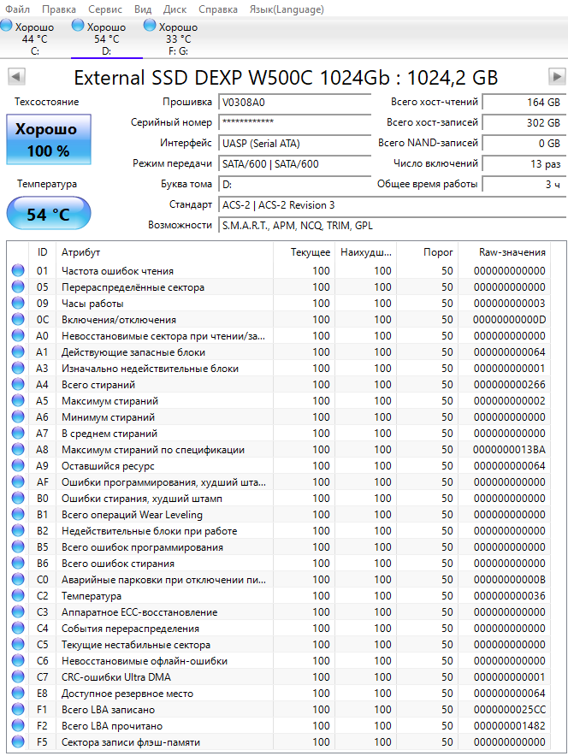
Task: Click the Raw-значения column header
Action: click(x=504, y=252)
